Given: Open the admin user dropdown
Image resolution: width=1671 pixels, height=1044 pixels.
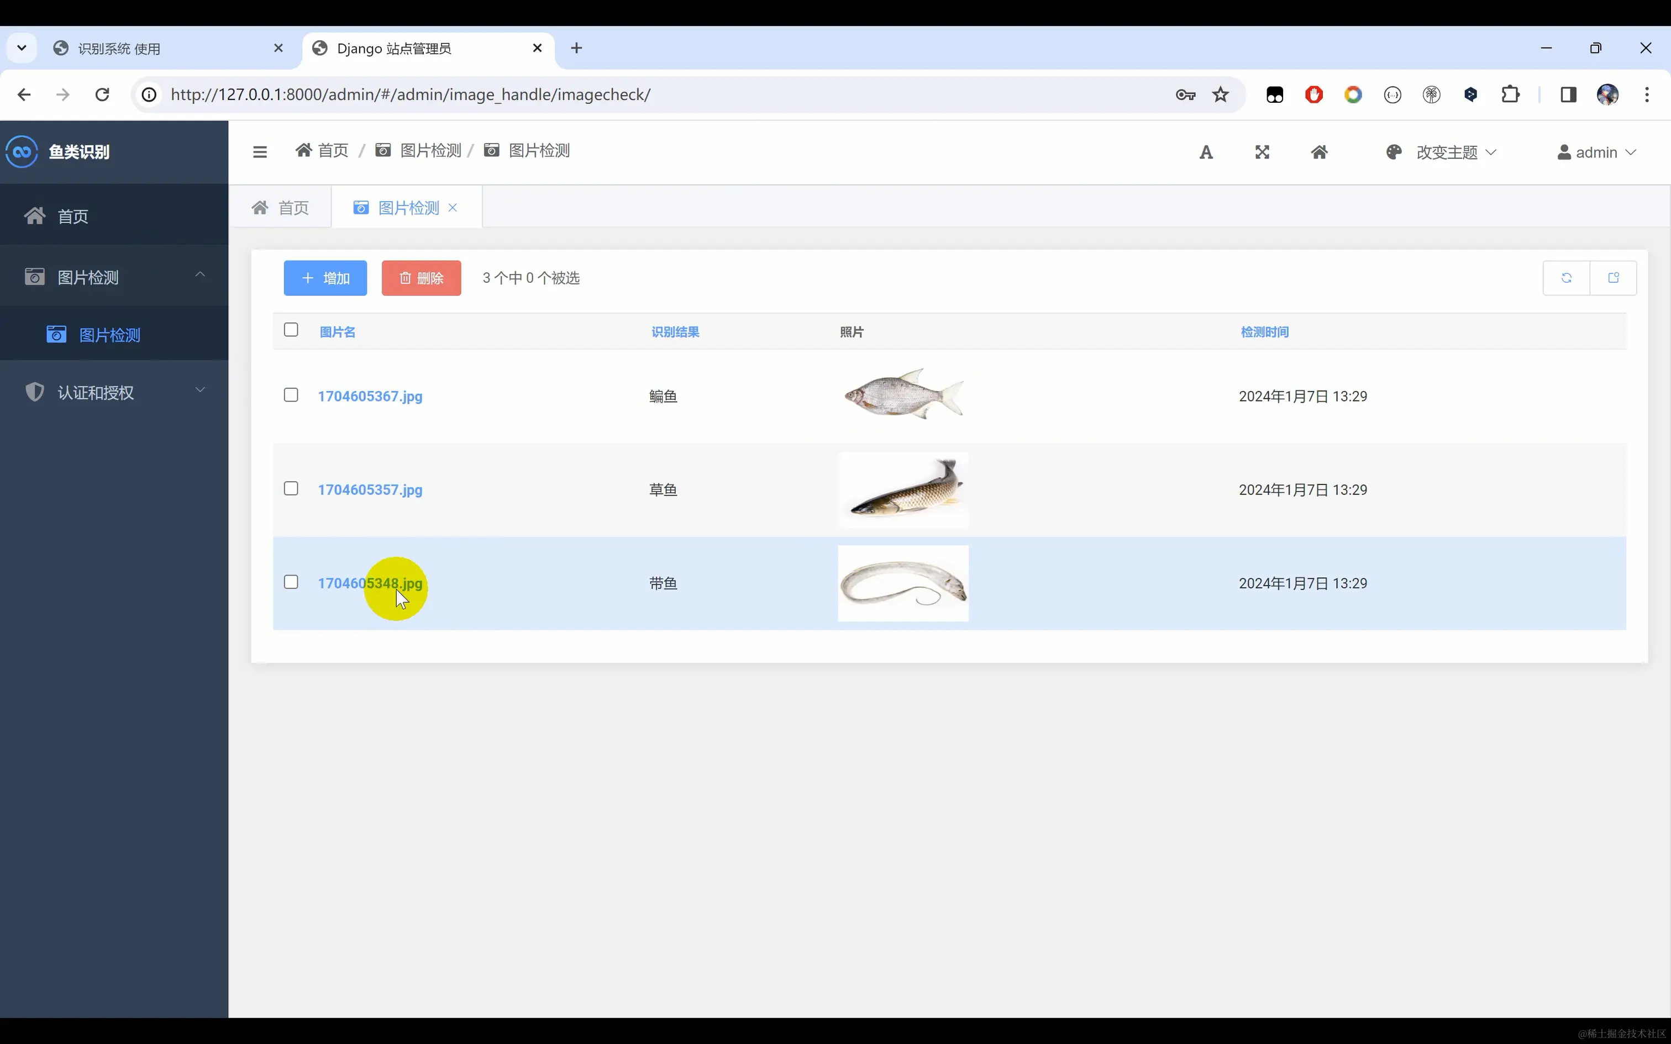Looking at the screenshot, I should point(1596,152).
